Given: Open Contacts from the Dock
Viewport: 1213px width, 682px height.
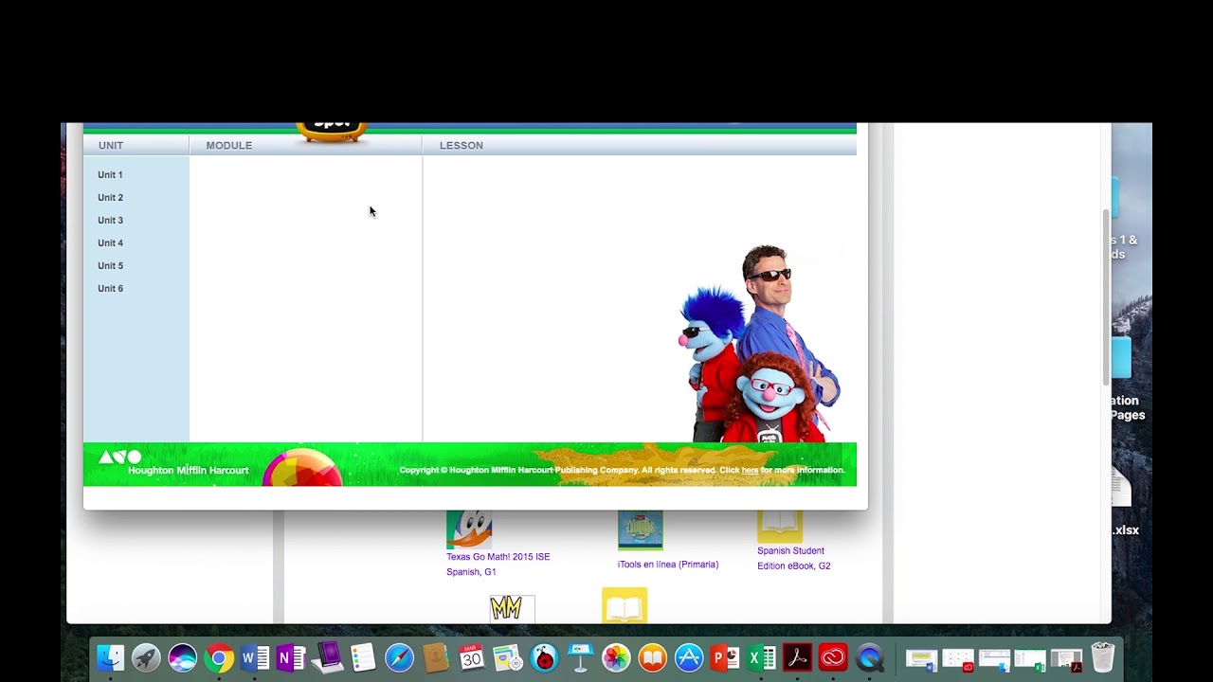Looking at the screenshot, I should coord(435,657).
